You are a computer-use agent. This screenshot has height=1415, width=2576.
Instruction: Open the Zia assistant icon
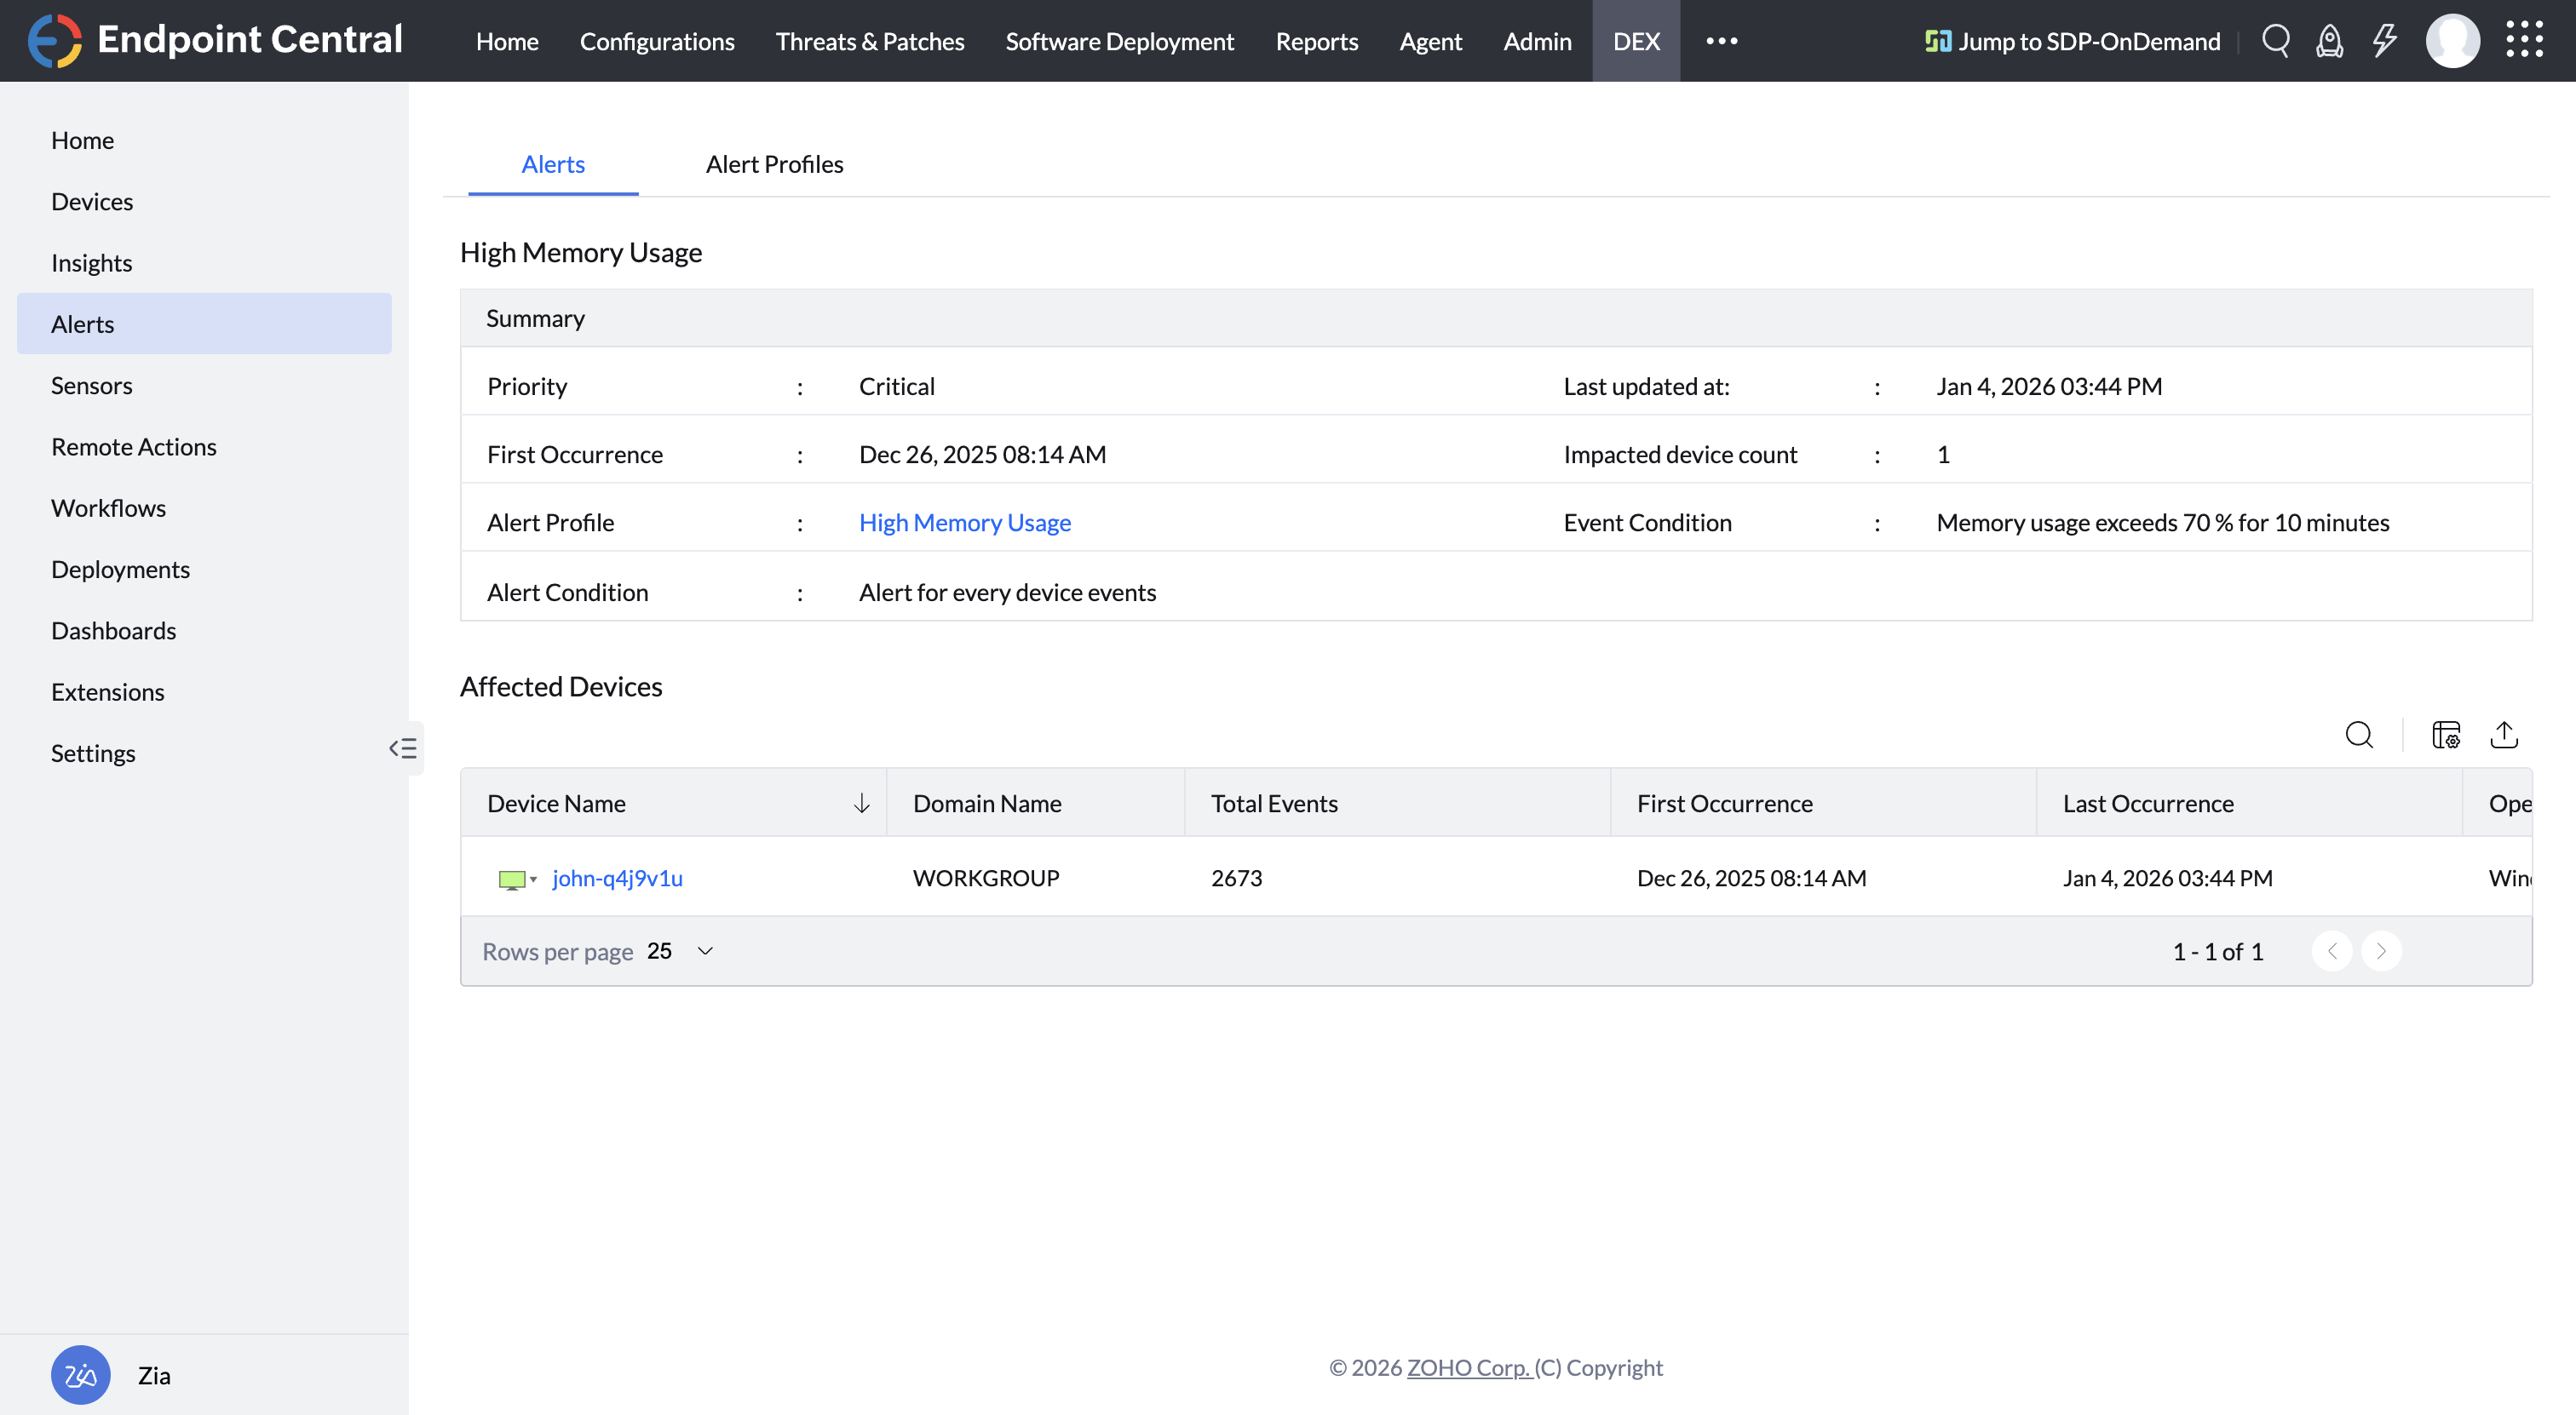80,1375
